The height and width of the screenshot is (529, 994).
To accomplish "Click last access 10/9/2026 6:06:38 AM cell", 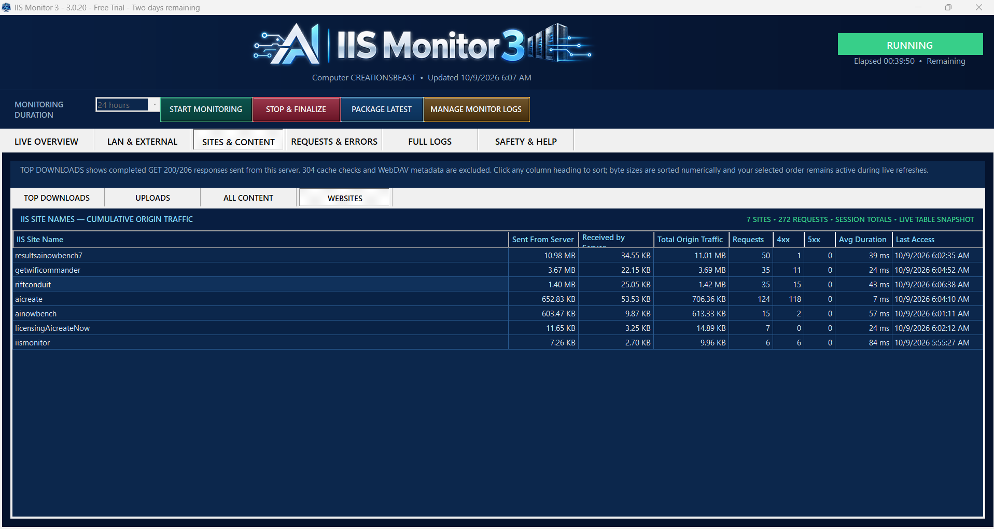I will (x=937, y=285).
